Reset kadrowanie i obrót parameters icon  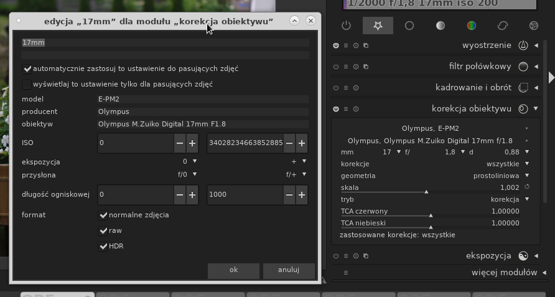click(356, 88)
